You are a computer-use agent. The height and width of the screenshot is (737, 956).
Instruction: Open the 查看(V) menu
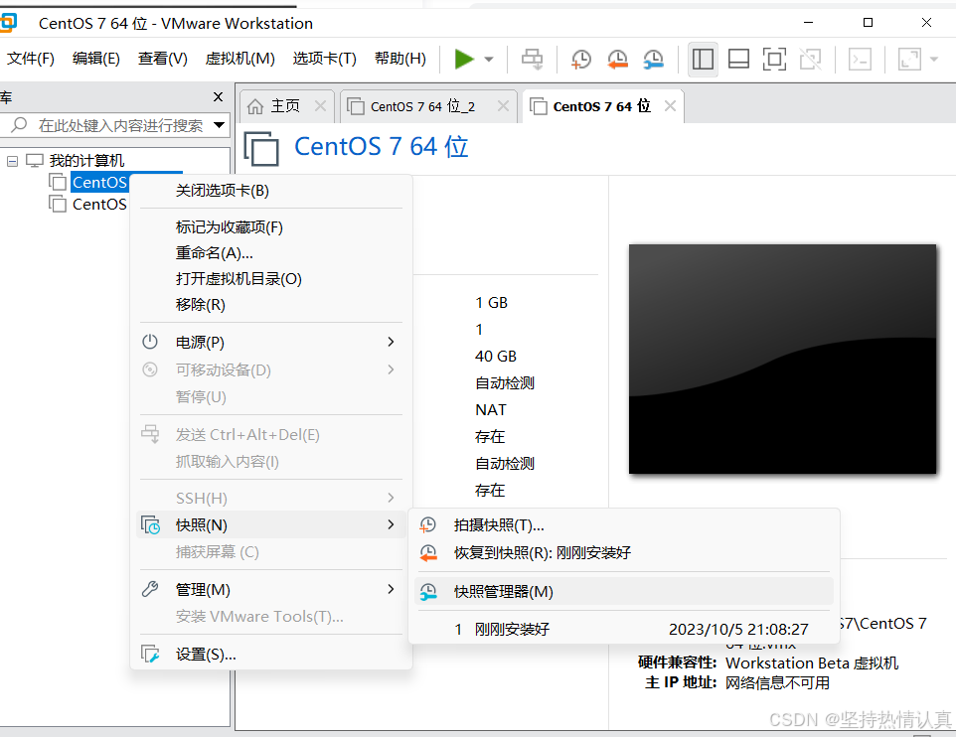click(x=162, y=59)
